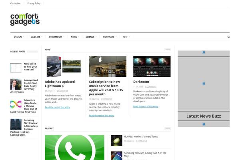Click the Privacy section heading
The image size is (240, 160).
coord(49,128)
